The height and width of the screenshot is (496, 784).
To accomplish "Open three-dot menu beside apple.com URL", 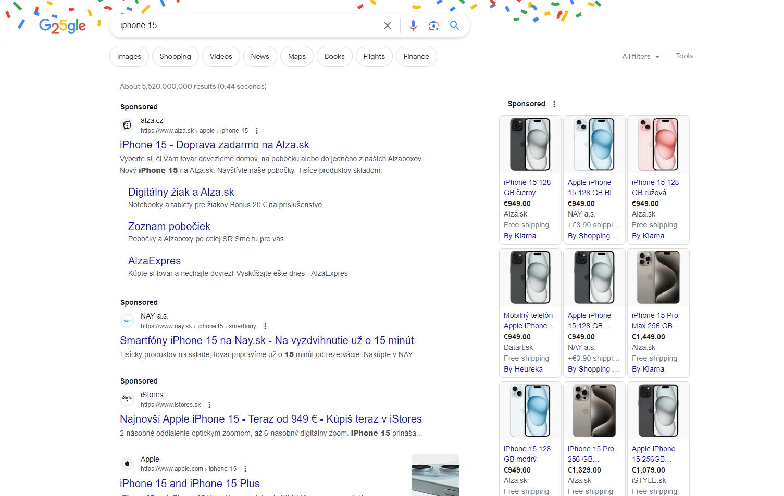I will (245, 469).
